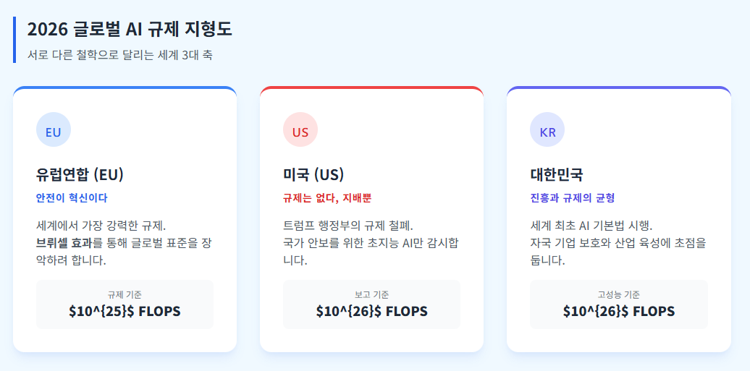Click the main title 2026 글로벌 AI 규제 지형도
This screenshot has height=371, width=750.
tap(130, 30)
